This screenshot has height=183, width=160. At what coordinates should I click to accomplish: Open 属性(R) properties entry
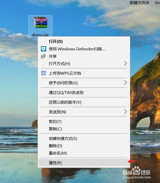[84, 163]
